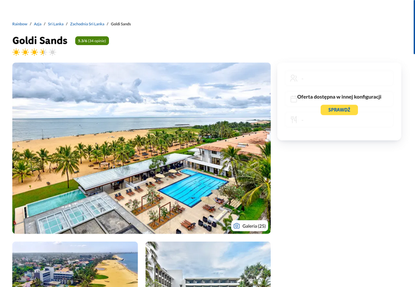Click the first sun rating icon
This screenshot has height=287, width=415.
point(16,52)
